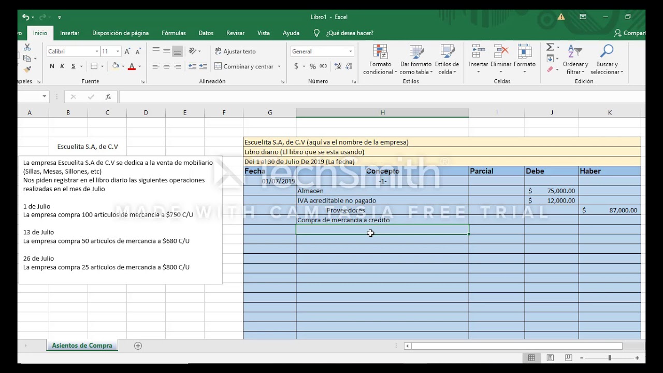Align cell text to the right
Viewport: 663px width, 373px height.
click(x=178, y=66)
